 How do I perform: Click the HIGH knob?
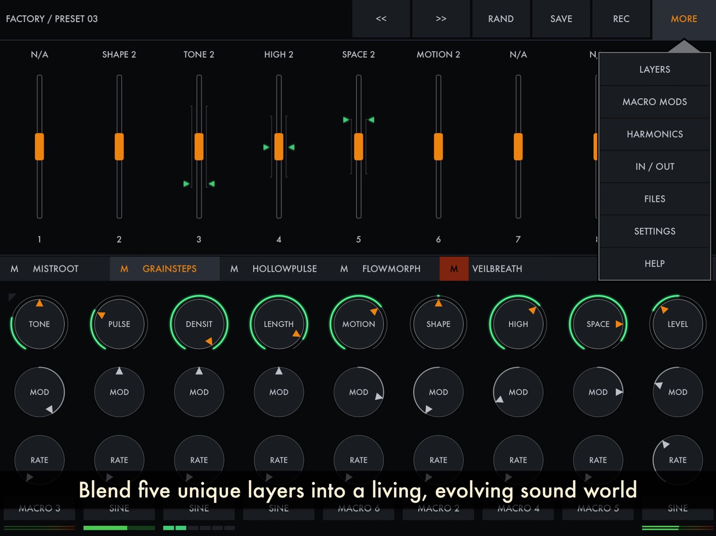pyautogui.click(x=518, y=324)
